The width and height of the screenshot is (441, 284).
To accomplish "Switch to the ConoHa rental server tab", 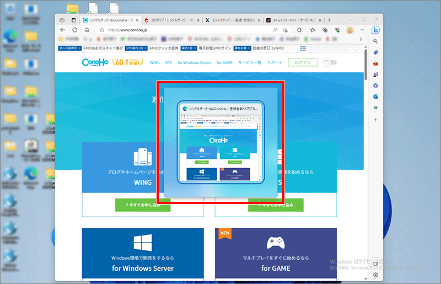I will pyautogui.click(x=109, y=20).
